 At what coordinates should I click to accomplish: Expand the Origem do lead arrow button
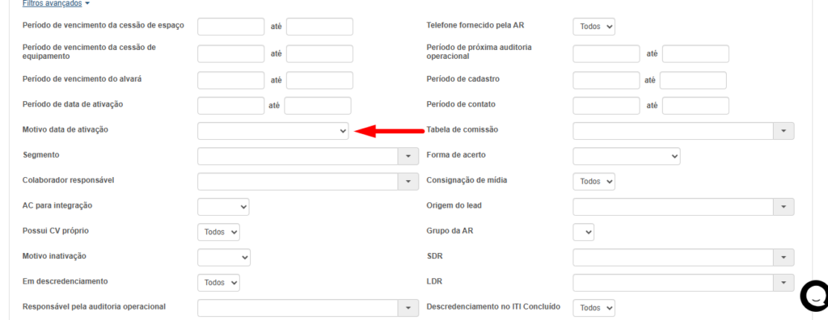pyautogui.click(x=784, y=207)
